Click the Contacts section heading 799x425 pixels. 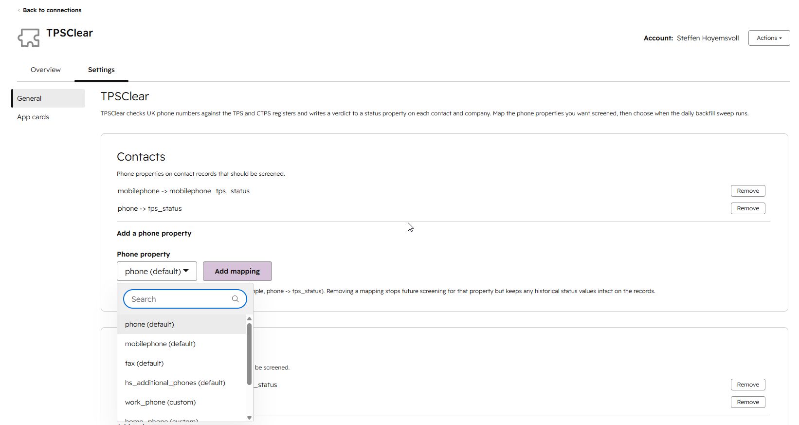141,157
